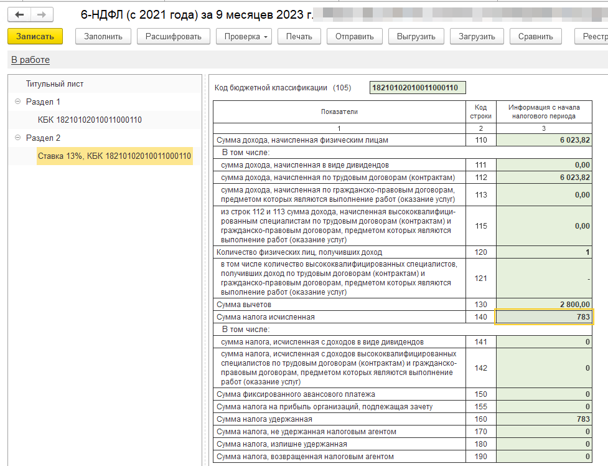Select КБК 18210102010011000110 under Раздел 1
This screenshot has height=466, width=608.
(90, 120)
